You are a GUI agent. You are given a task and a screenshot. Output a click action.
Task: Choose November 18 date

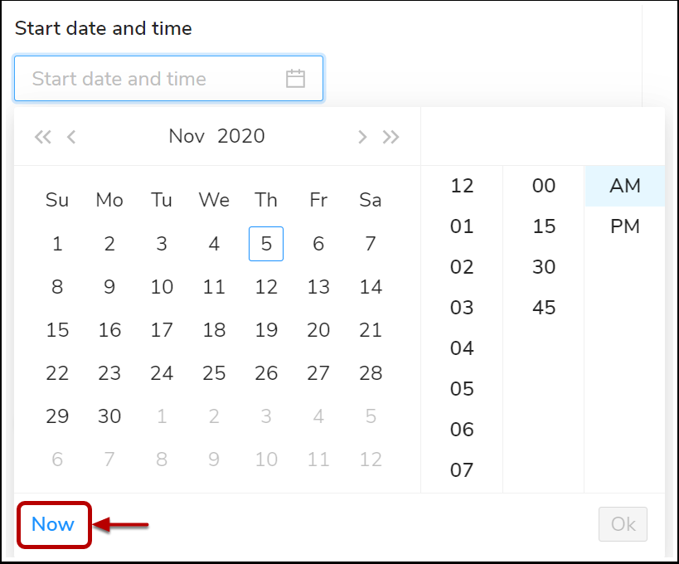pyautogui.click(x=214, y=330)
